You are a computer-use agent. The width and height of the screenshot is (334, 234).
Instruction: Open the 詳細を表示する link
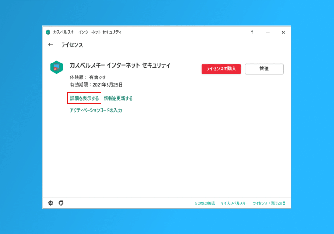pos(84,98)
